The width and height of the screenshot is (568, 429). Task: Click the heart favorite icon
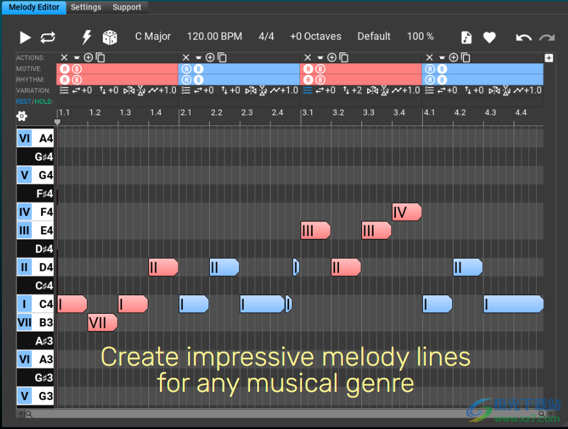(x=489, y=37)
